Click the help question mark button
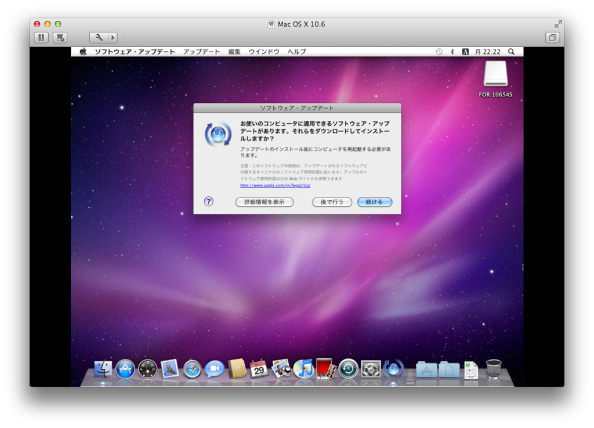 pyautogui.click(x=209, y=202)
